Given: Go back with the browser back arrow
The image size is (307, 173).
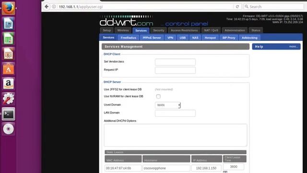Looking at the screenshot, I should tap(47, 7).
